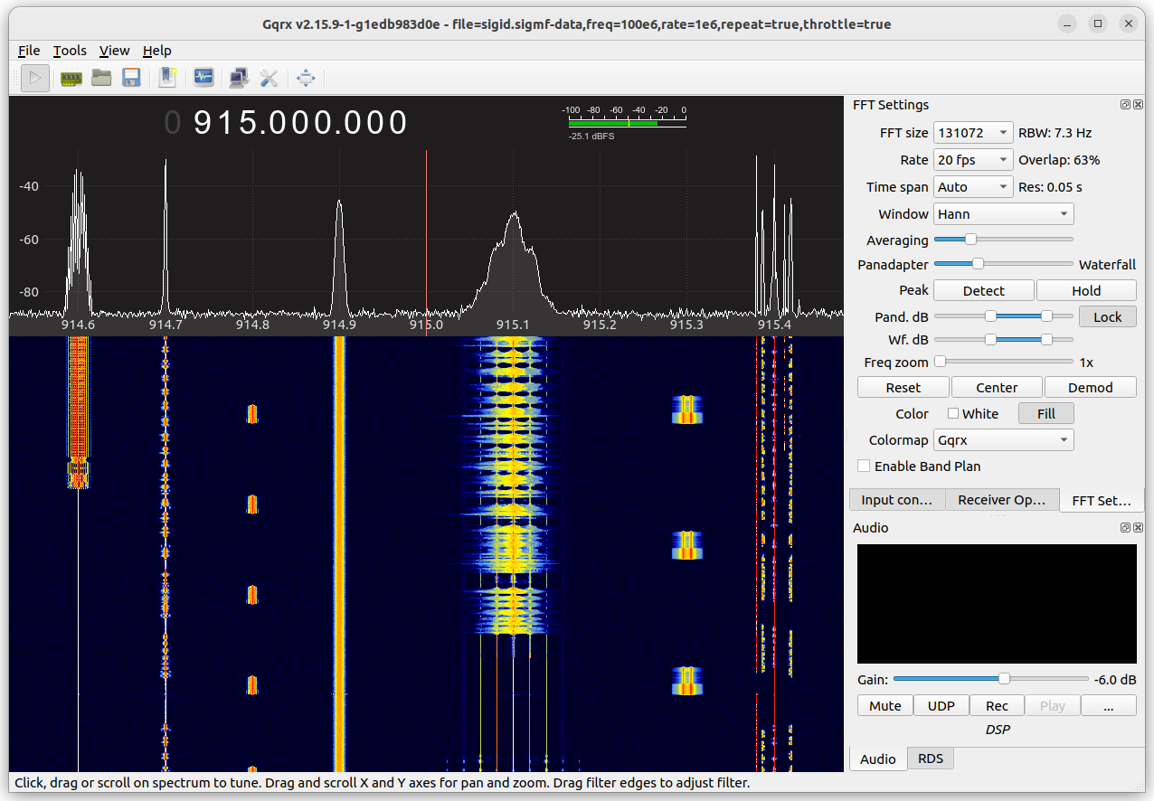Click the Input controls panel tab
Screen dimensions: 1154x801
(896, 499)
